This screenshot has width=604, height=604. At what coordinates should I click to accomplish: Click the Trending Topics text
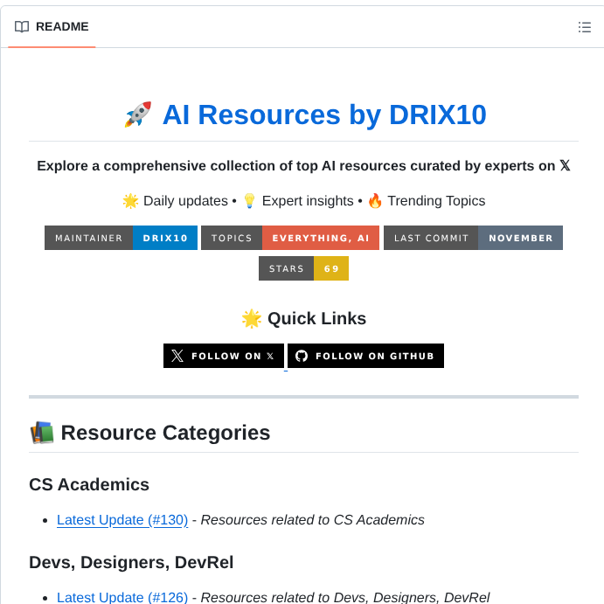[436, 201]
